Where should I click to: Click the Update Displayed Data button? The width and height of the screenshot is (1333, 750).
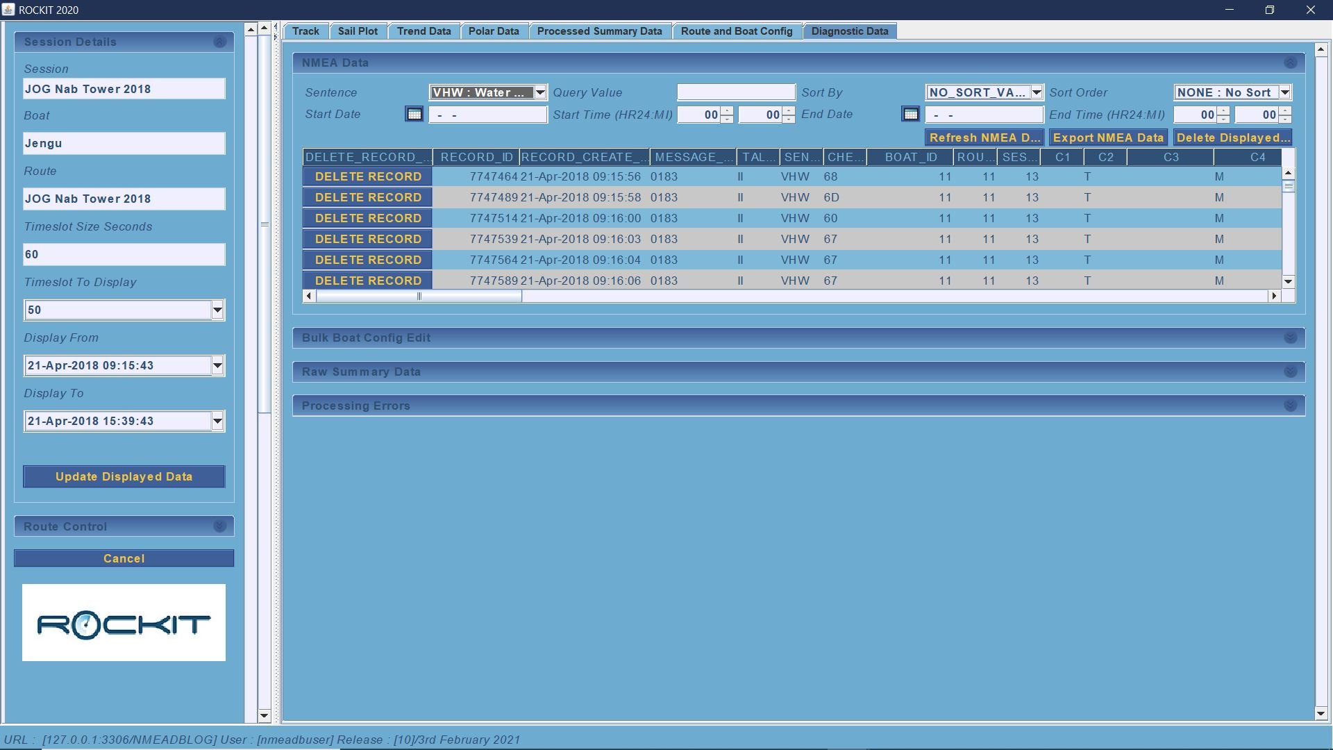[124, 476]
